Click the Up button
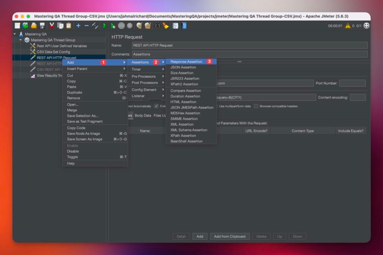Image resolution: width=383 pixels, height=255 pixels. click(280, 236)
